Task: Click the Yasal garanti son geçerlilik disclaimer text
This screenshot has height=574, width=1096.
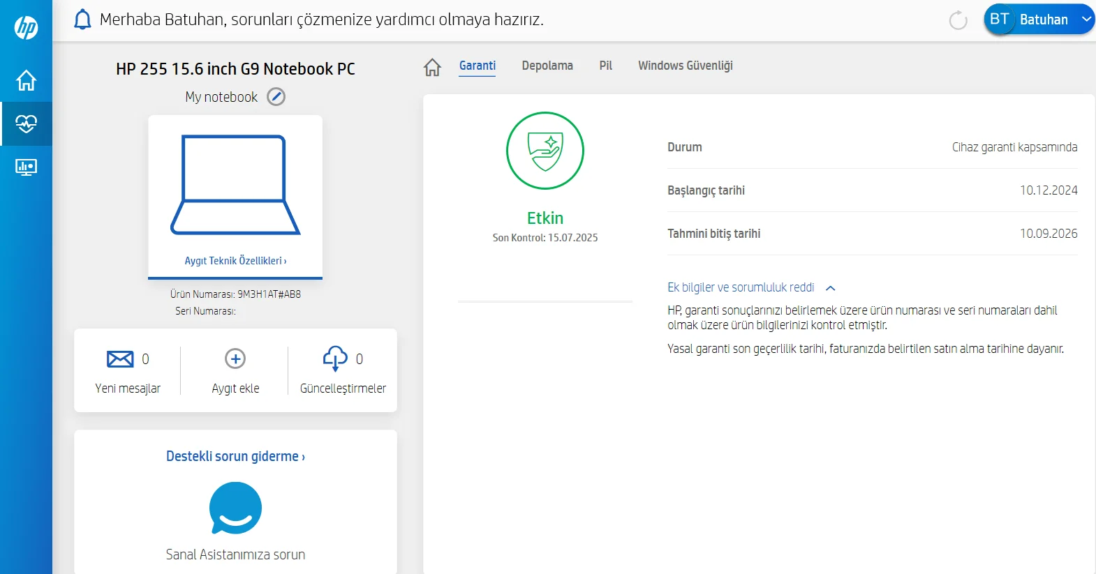Action: 866,349
